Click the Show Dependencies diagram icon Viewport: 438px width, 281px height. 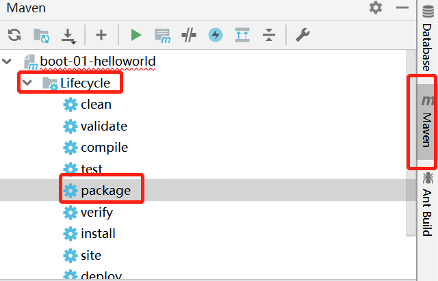242,35
